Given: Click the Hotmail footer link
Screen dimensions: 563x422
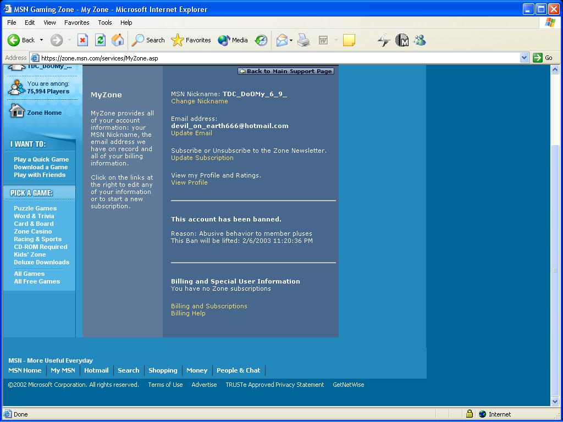Looking at the screenshot, I should click(x=96, y=370).
